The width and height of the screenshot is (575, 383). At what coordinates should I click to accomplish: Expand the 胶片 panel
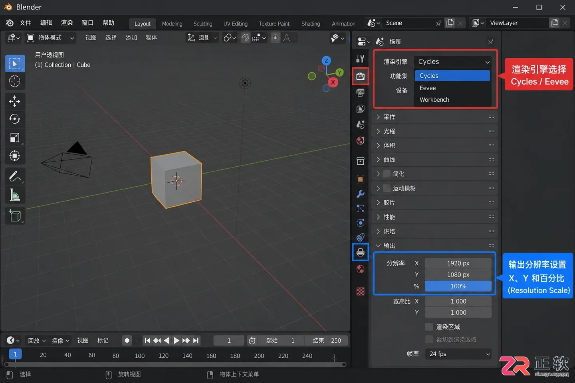click(434, 202)
